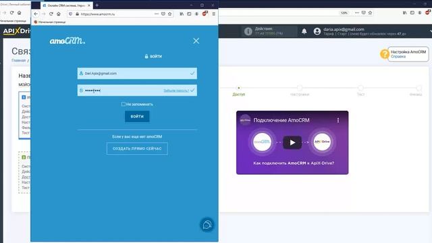The width and height of the screenshot is (432, 243).
Task: Open the video options three-dot menu
Action: point(338,120)
